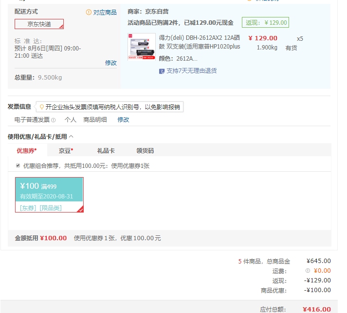347x313 pixels.
Task: Switch to the 优惠券 tab
Action: pos(27,150)
